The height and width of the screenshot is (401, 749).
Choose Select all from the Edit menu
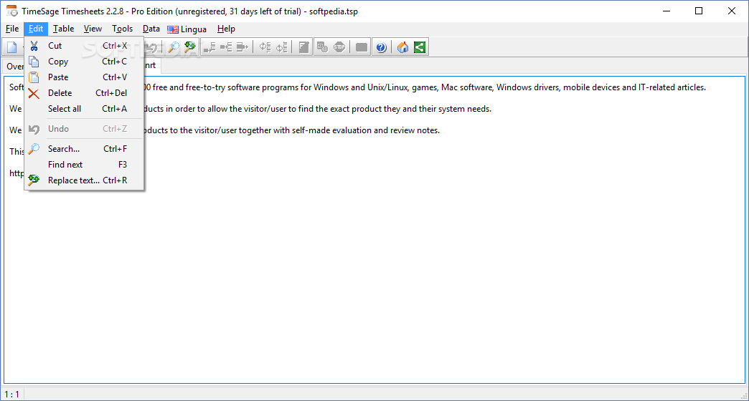84,109
